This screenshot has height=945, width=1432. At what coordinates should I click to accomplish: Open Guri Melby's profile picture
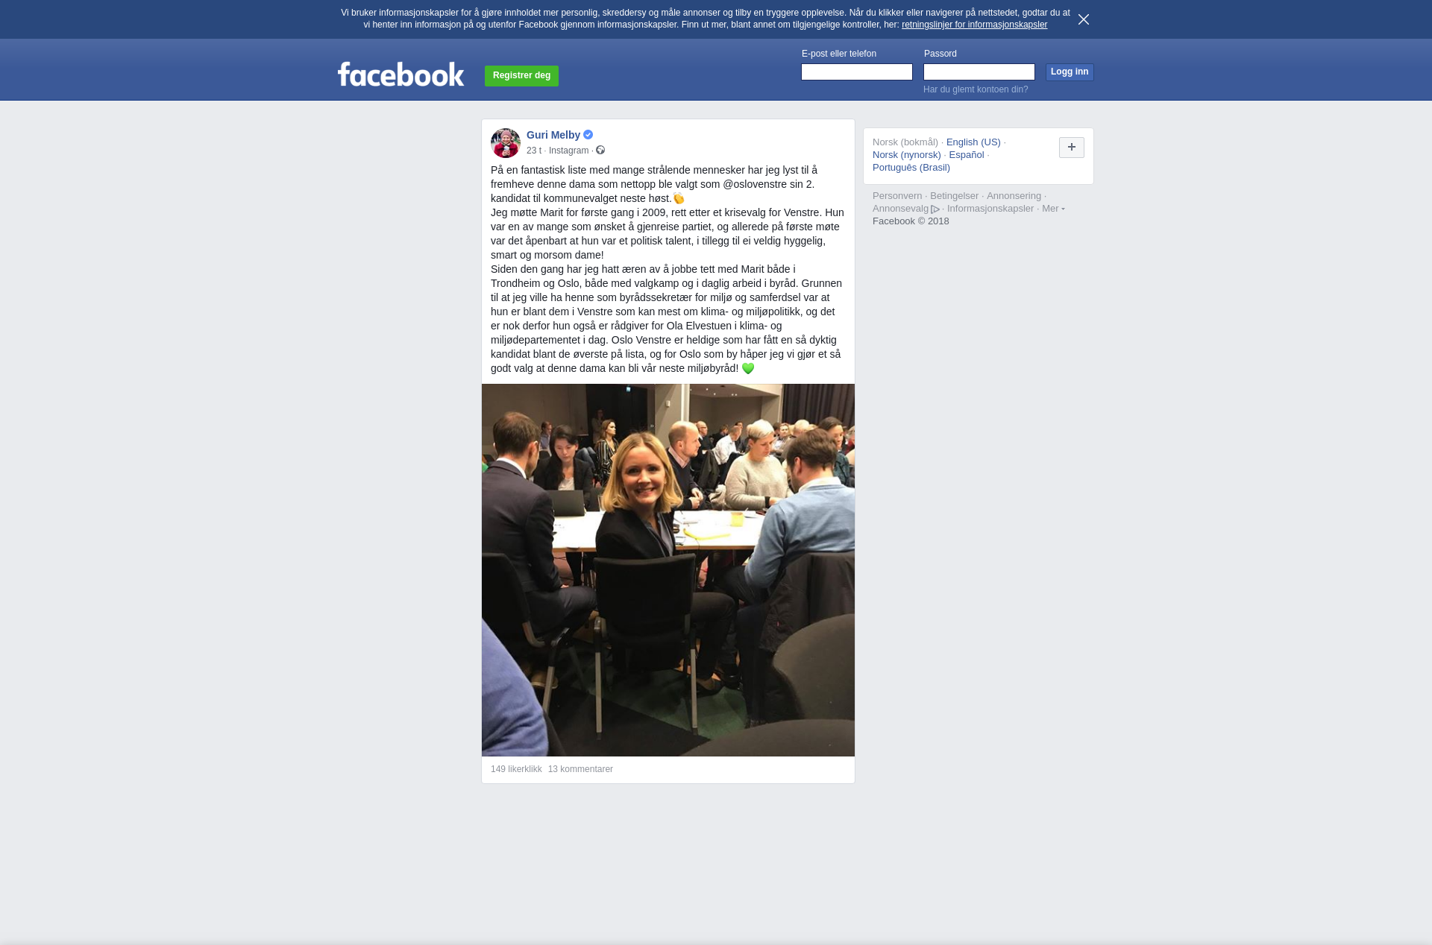(506, 143)
